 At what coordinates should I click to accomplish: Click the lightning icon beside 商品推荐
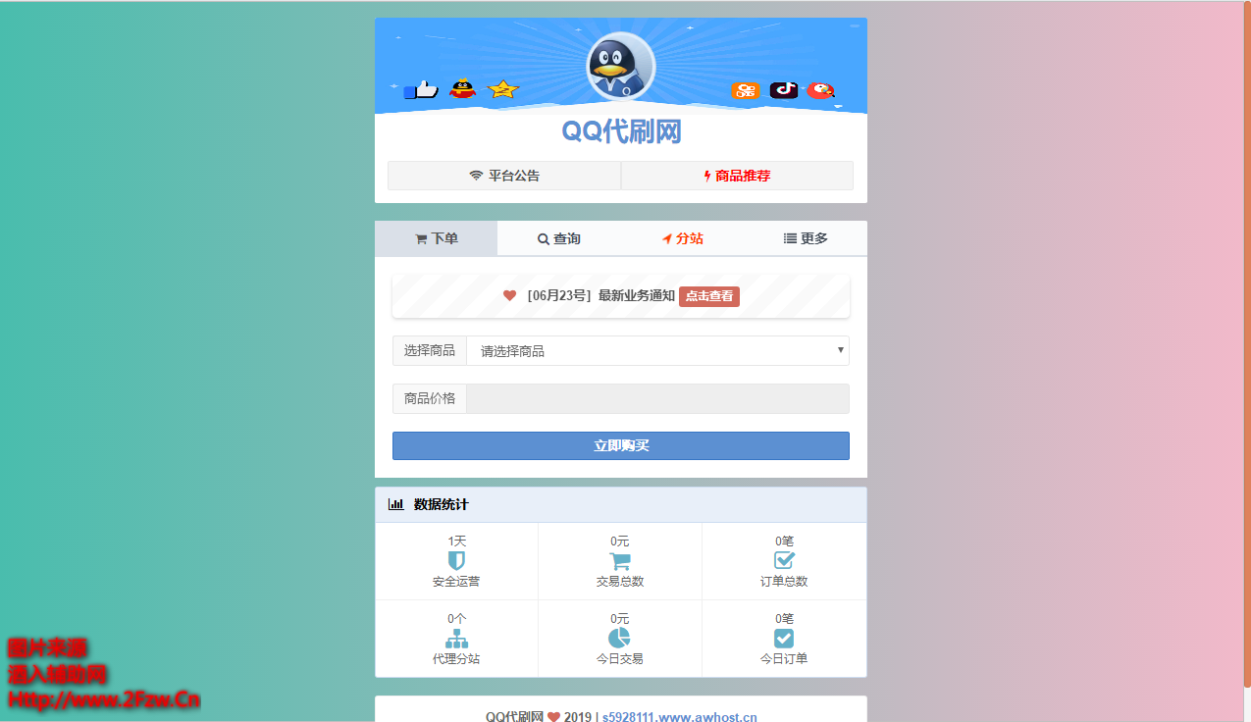[x=707, y=176]
